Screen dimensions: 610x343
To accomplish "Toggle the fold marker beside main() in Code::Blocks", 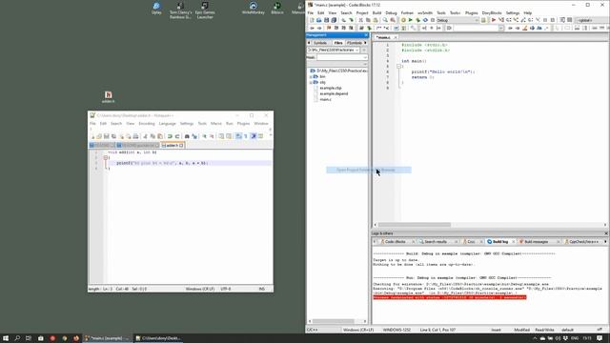I will pos(398,67).
